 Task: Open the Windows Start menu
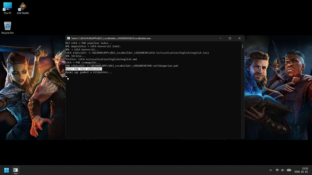tap(6, 170)
